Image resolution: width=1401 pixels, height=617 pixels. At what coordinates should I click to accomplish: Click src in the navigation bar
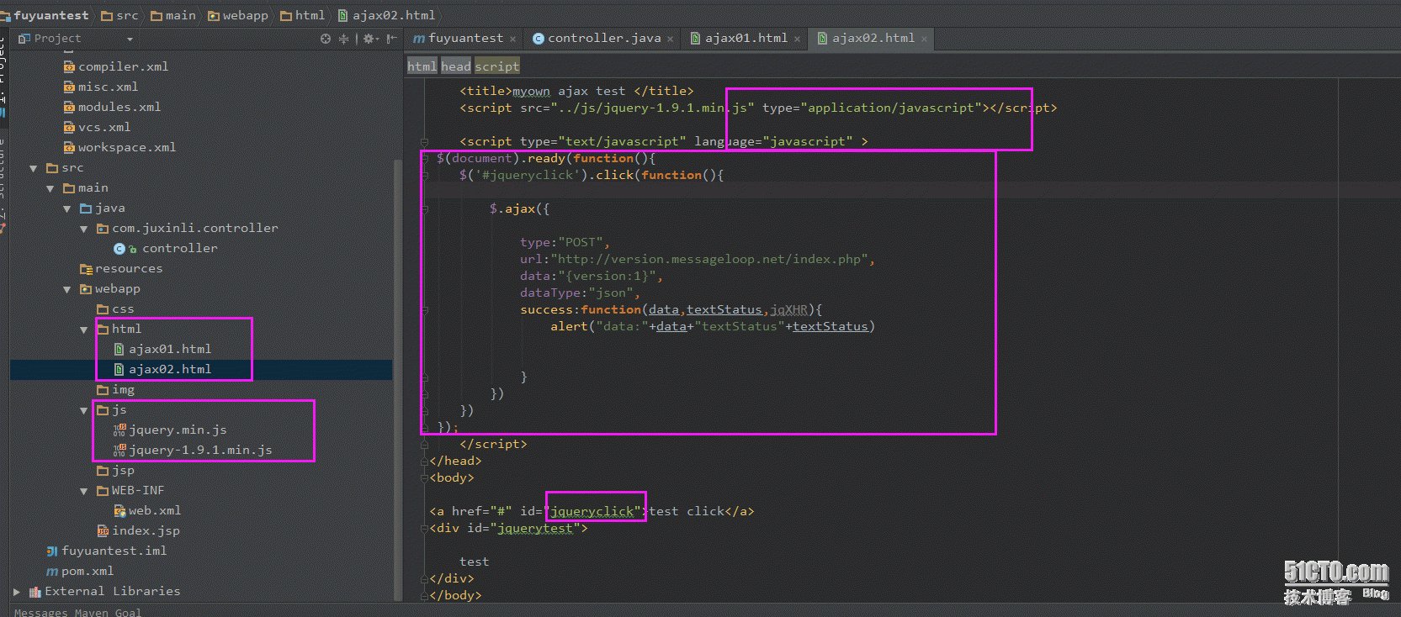point(119,15)
